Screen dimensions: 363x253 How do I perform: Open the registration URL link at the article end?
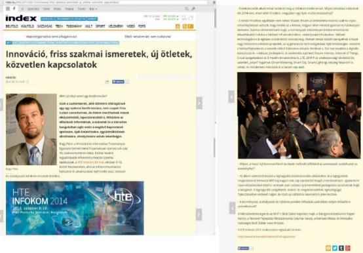point(267,237)
